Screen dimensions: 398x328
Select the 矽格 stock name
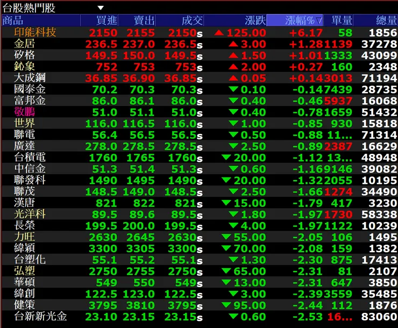(24, 55)
